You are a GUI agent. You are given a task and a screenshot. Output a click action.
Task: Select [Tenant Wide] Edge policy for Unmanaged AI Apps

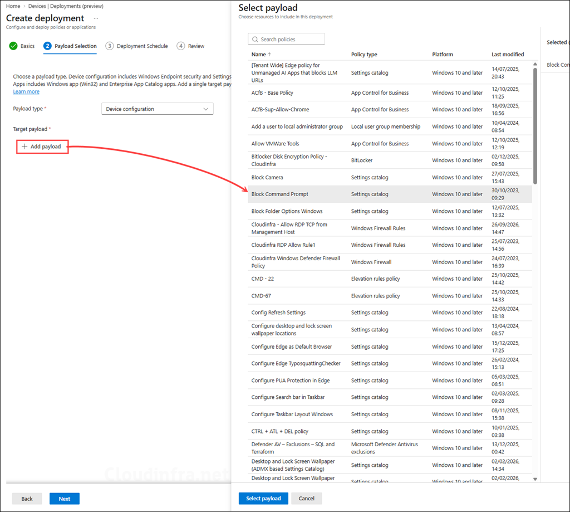click(390, 73)
